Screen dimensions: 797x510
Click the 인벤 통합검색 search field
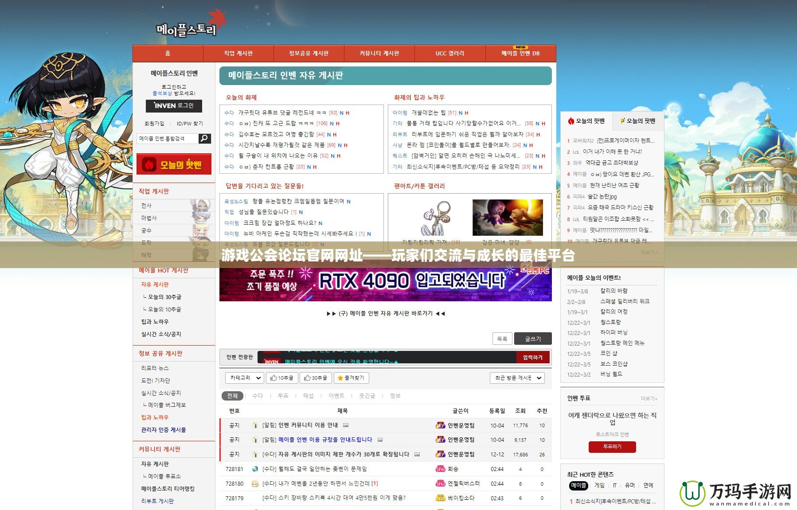point(168,139)
